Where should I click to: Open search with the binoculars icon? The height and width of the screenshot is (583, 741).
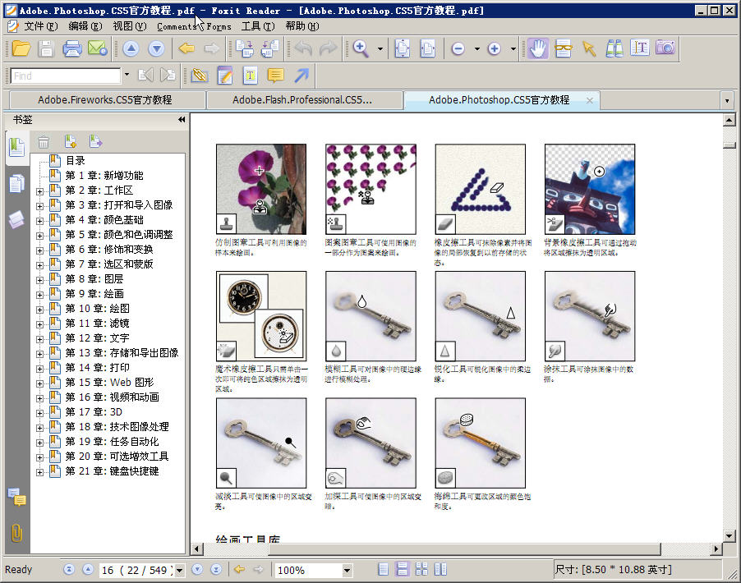click(613, 48)
